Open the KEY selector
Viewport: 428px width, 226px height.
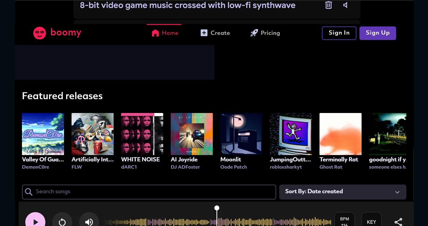(x=371, y=221)
